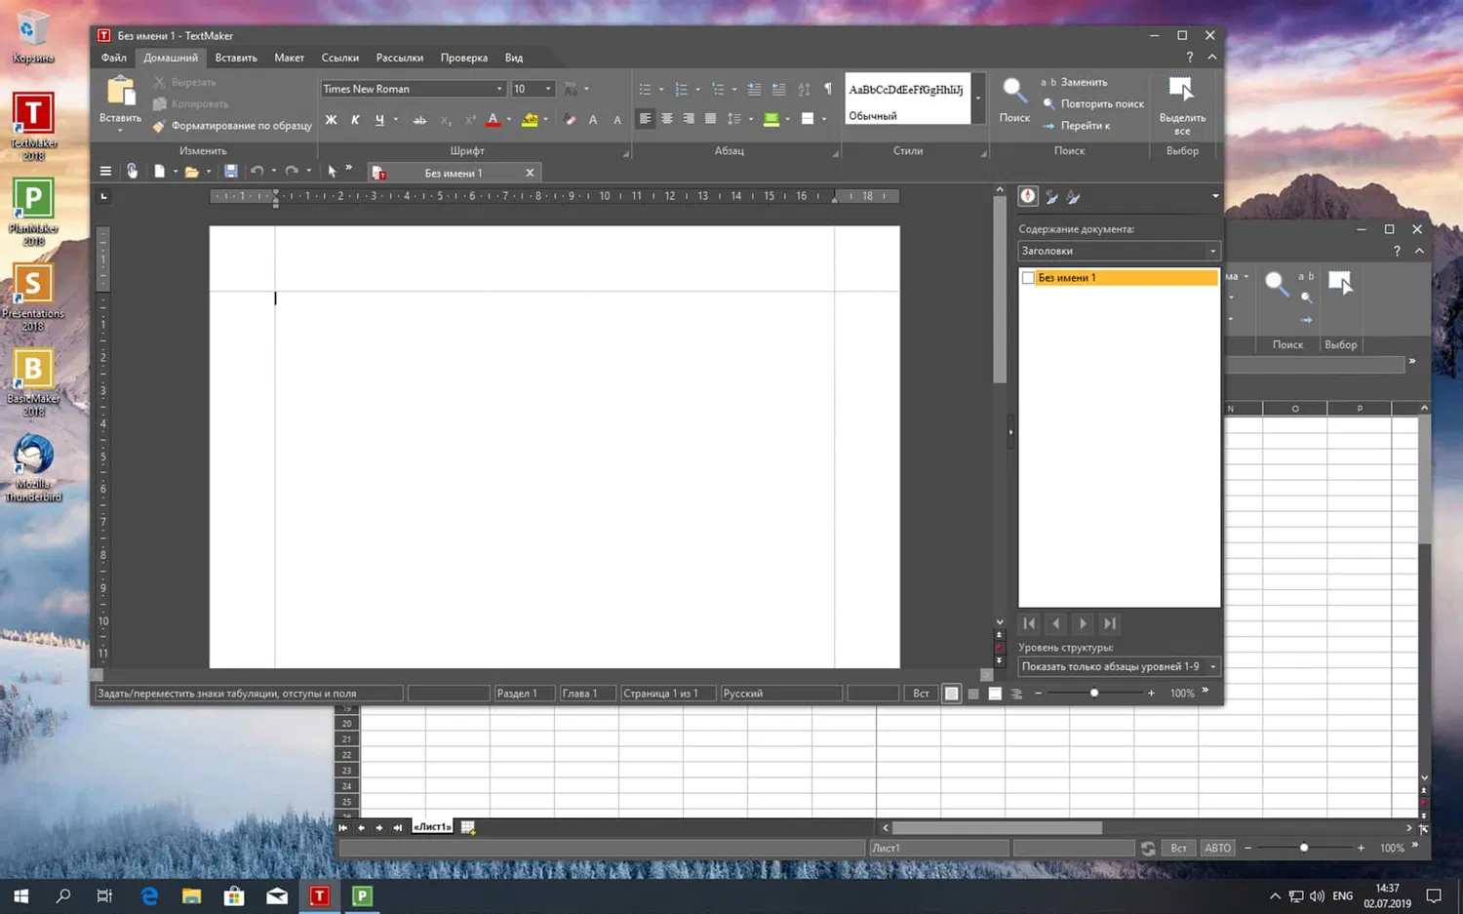Viewport: 1463px width, 914px height.
Task: Toggle italic formatting with the К icon
Action: [x=354, y=119]
